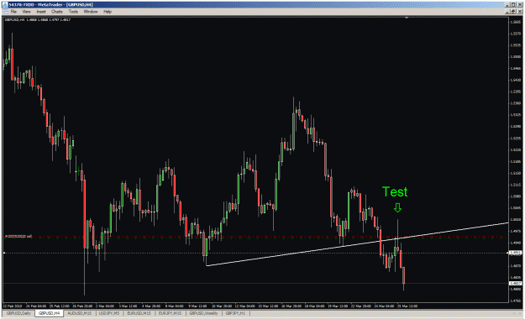Minimize the MetaTrader main window
The width and height of the screenshot is (525, 319).
pyautogui.click(x=508, y=5)
